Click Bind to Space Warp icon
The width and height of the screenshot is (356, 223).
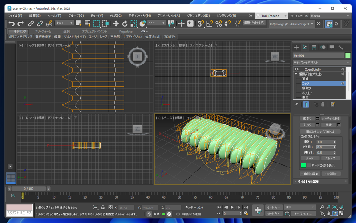pyautogui.click(x=49, y=24)
